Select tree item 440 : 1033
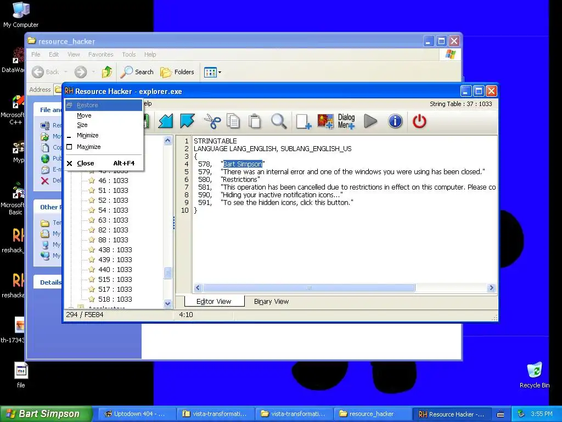 [x=115, y=269]
